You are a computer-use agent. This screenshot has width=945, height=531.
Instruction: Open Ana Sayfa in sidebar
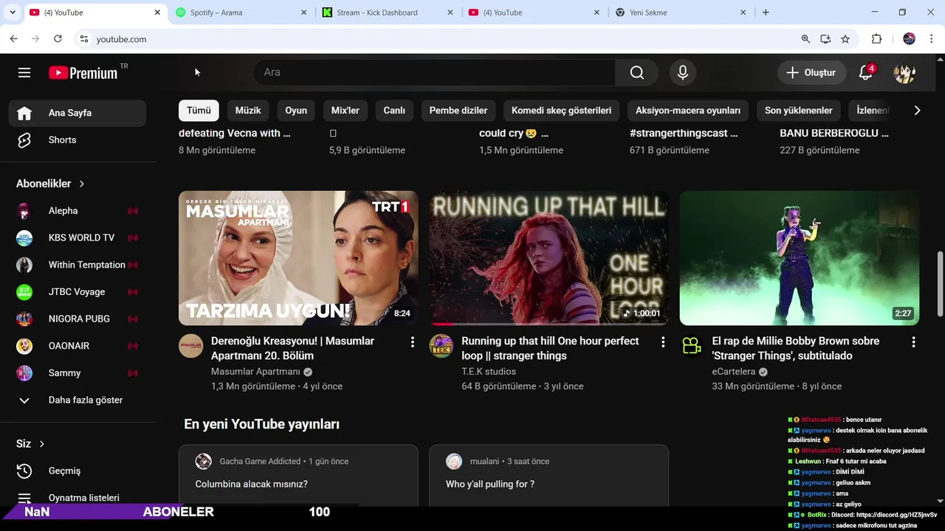click(x=78, y=113)
